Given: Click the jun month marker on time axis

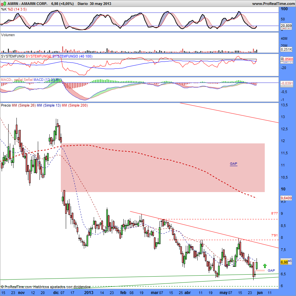Looking at the screenshot, I should pos(260,293).
